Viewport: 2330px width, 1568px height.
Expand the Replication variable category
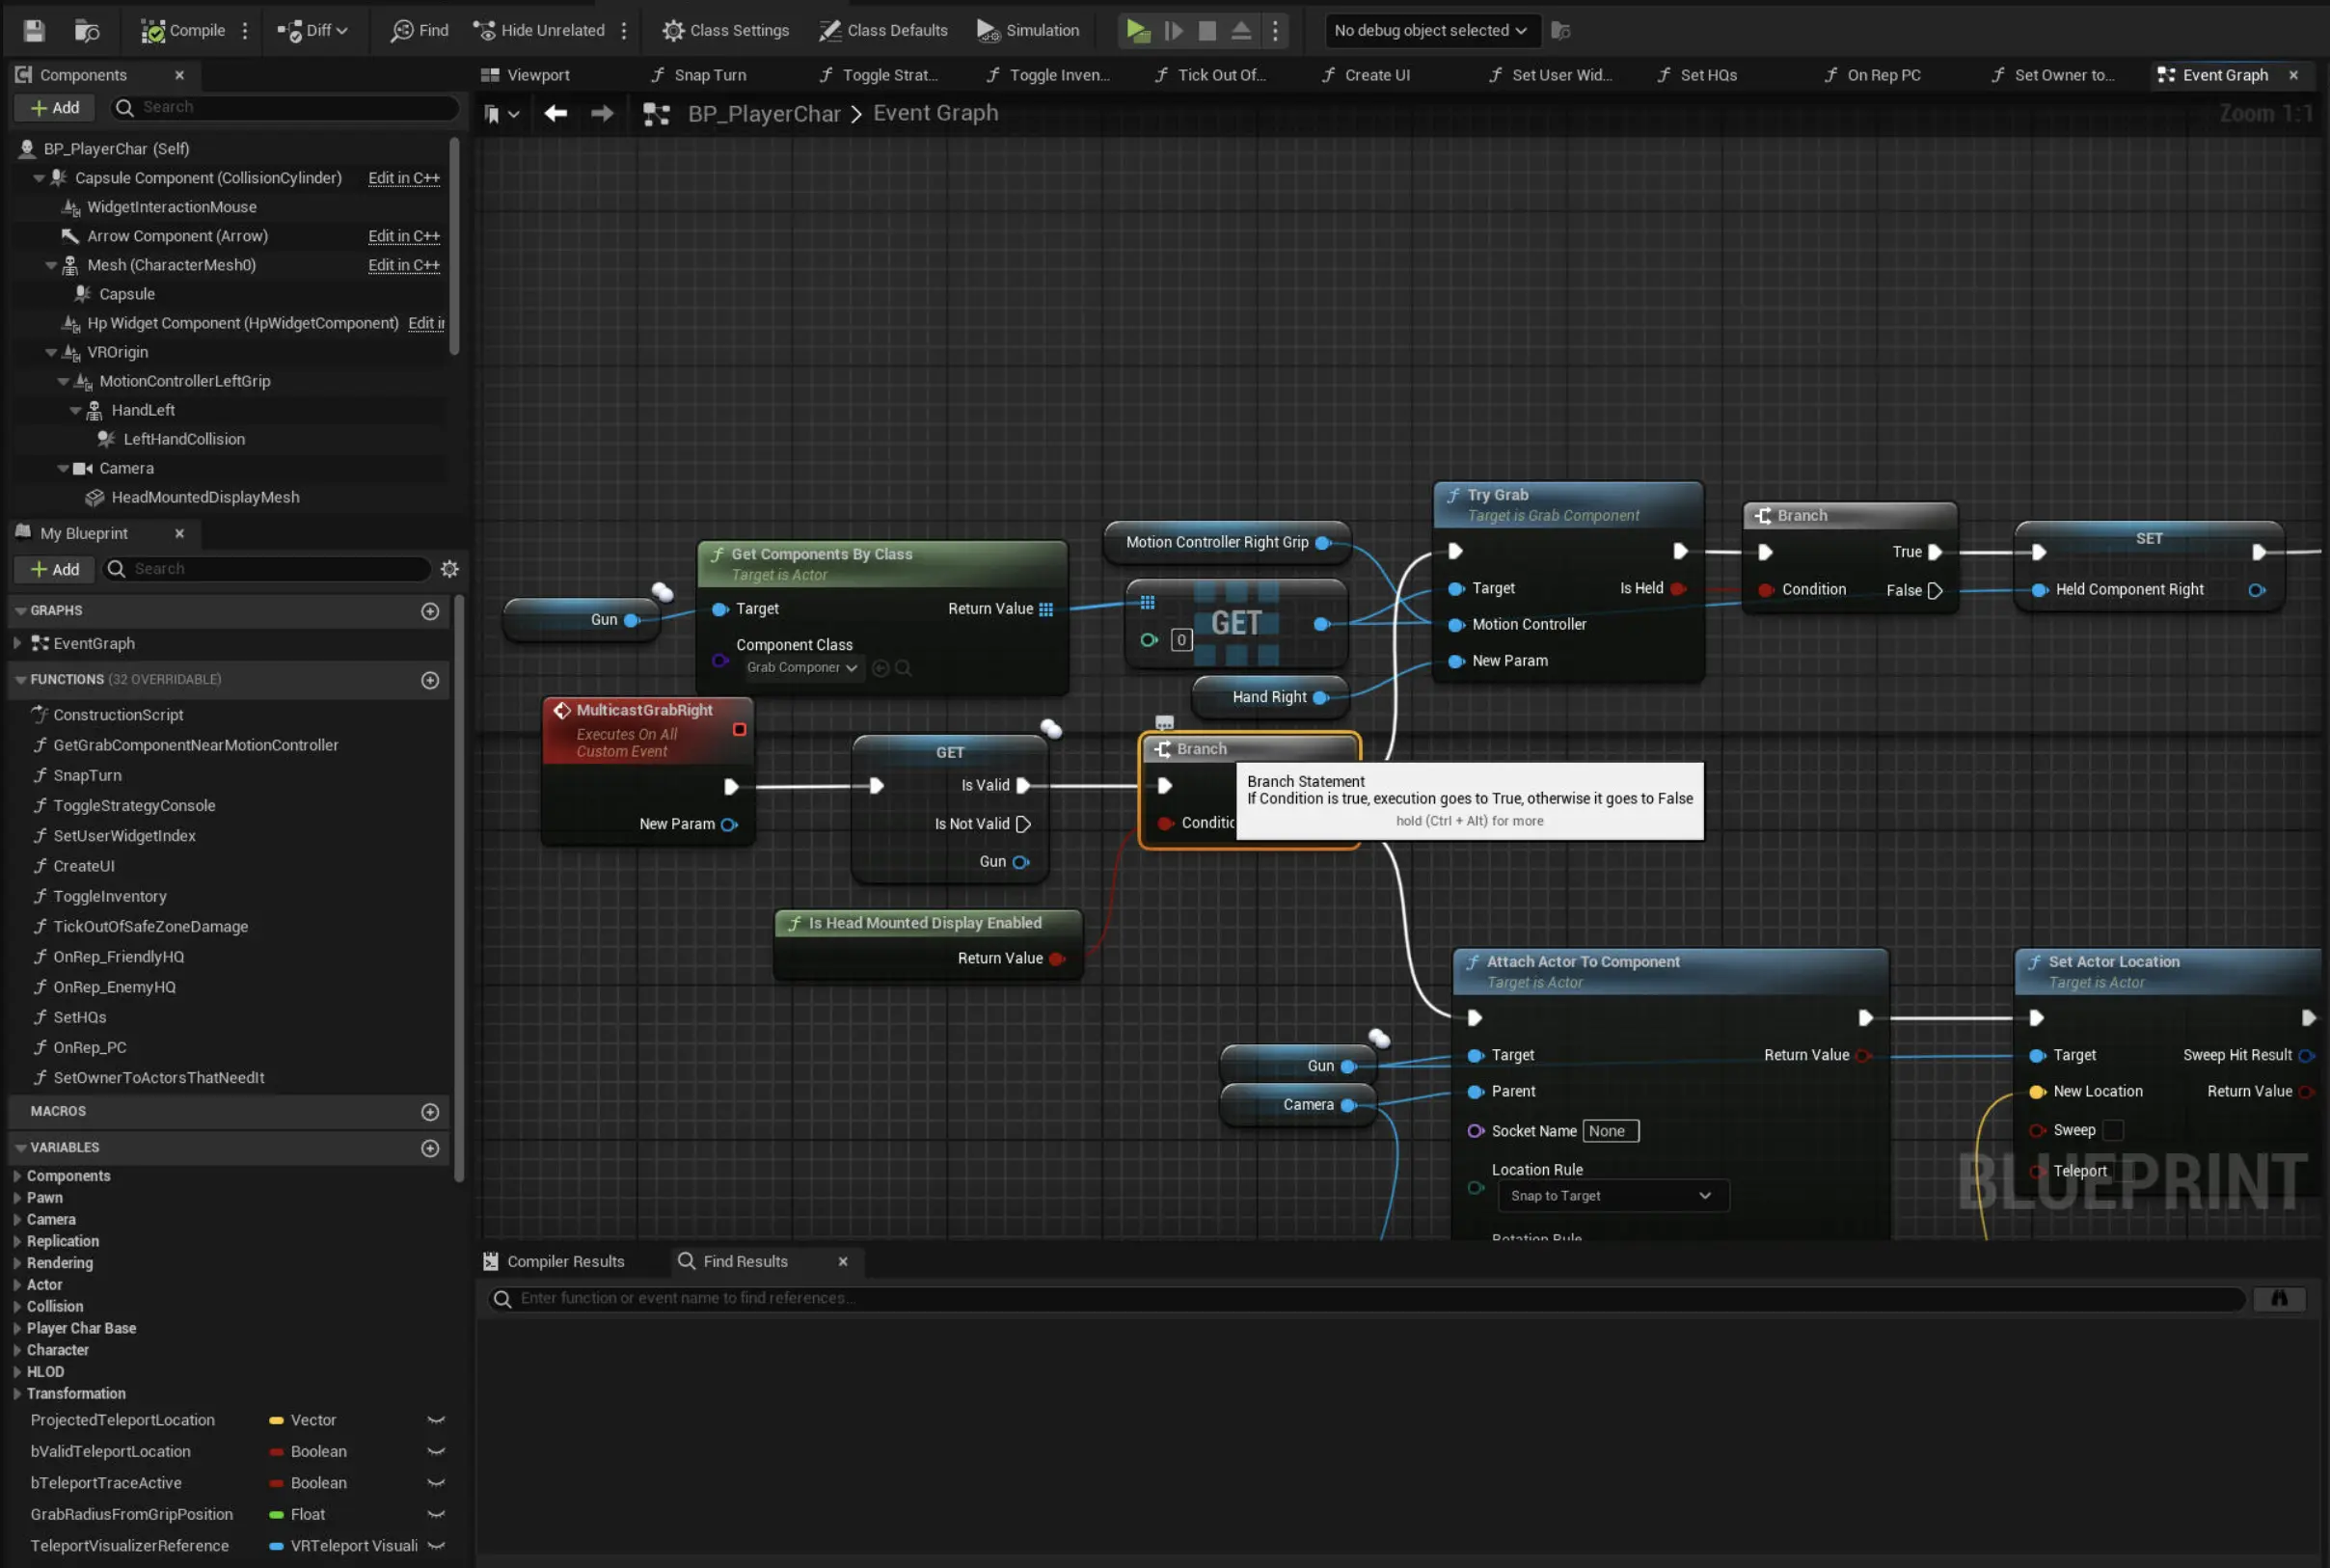coord(17,1241)
